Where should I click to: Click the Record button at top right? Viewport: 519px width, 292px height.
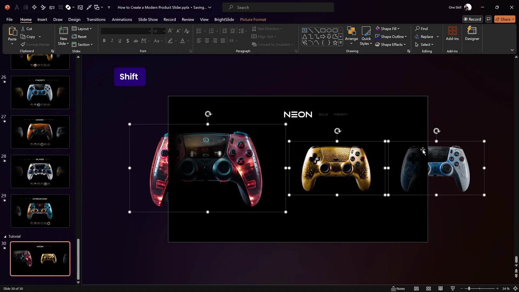[x=473, y=19]
